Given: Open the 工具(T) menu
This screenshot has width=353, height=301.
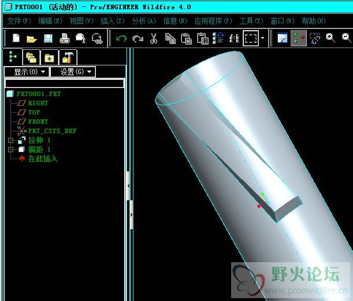Looking at the screenshot, I should pos(251,21).
